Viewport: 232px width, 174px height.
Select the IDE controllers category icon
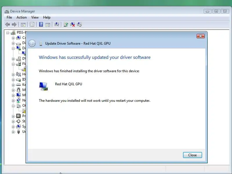[19, 80]
